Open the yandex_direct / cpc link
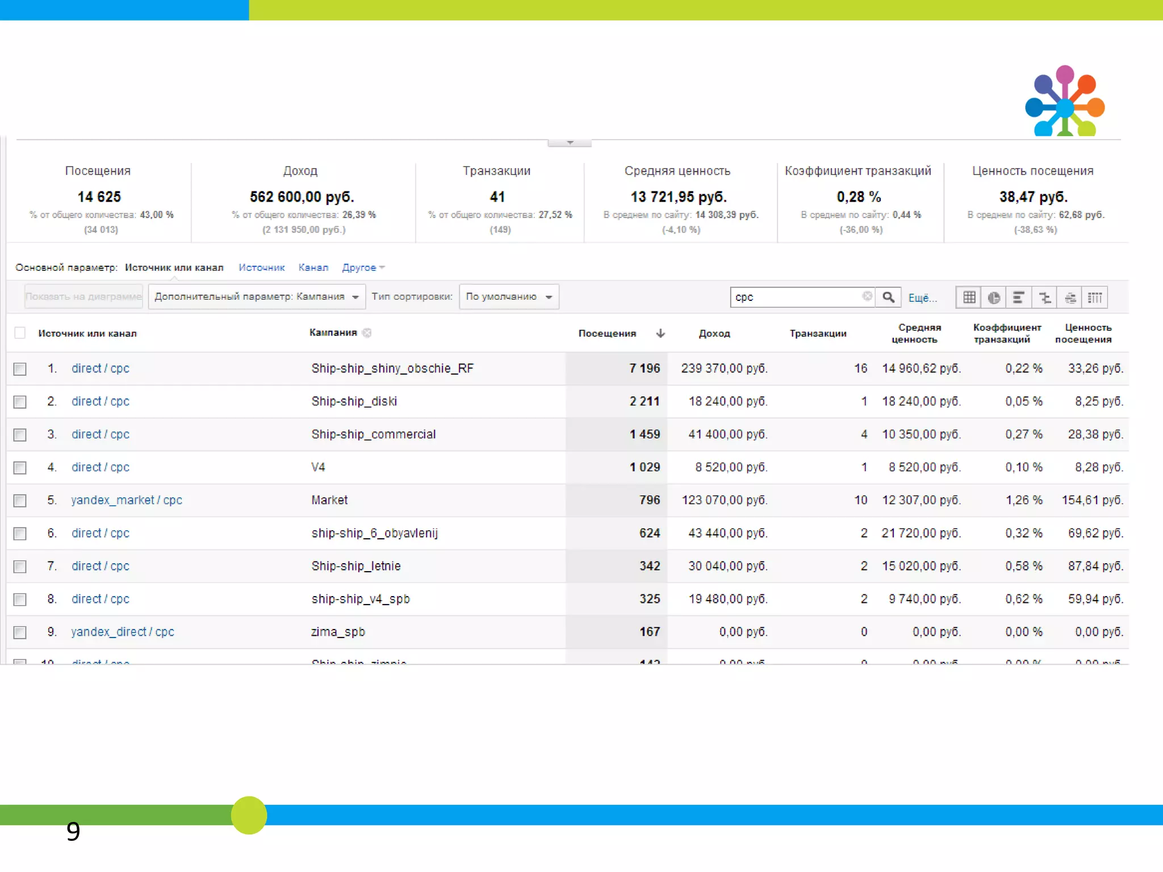1163x872 pixels. pyautogui.click(x=123, y=632)
